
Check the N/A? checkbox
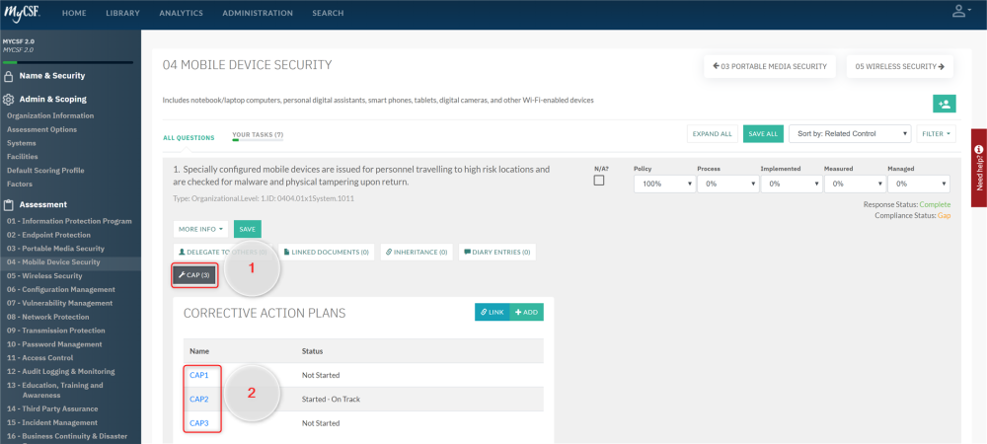(599, 181)
